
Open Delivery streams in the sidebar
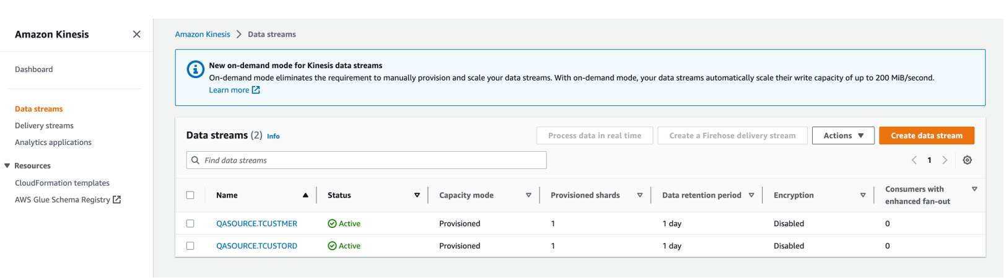45,126
